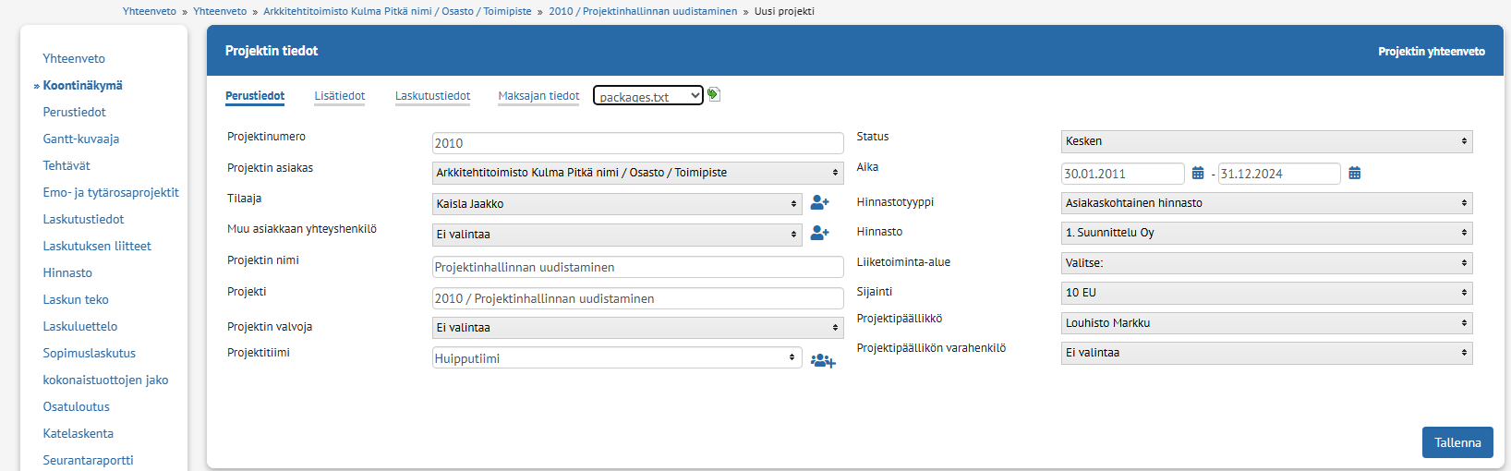The height and width of the screenshot is (471, 1511).
Task: Open Osatuloutus in the sidebar
Action: pos(76,406)
